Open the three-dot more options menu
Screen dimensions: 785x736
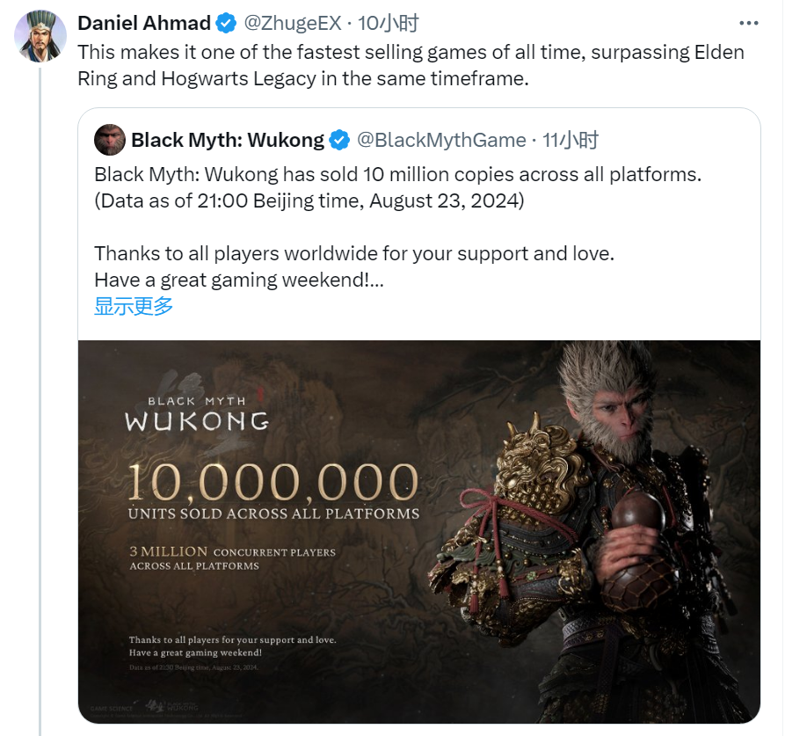coord(748,24)
